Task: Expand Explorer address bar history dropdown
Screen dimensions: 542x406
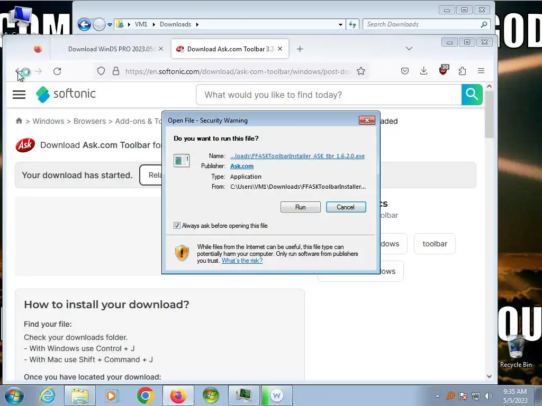Action: (x=340, y=24)
